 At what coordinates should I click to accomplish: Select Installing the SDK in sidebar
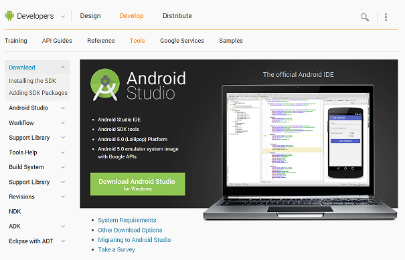coord(32,81)
